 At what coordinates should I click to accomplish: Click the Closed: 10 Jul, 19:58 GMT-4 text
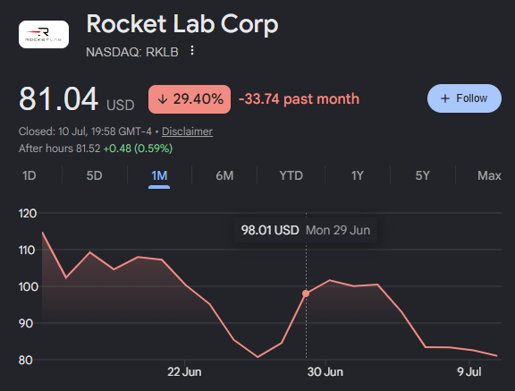click(85, 132)
